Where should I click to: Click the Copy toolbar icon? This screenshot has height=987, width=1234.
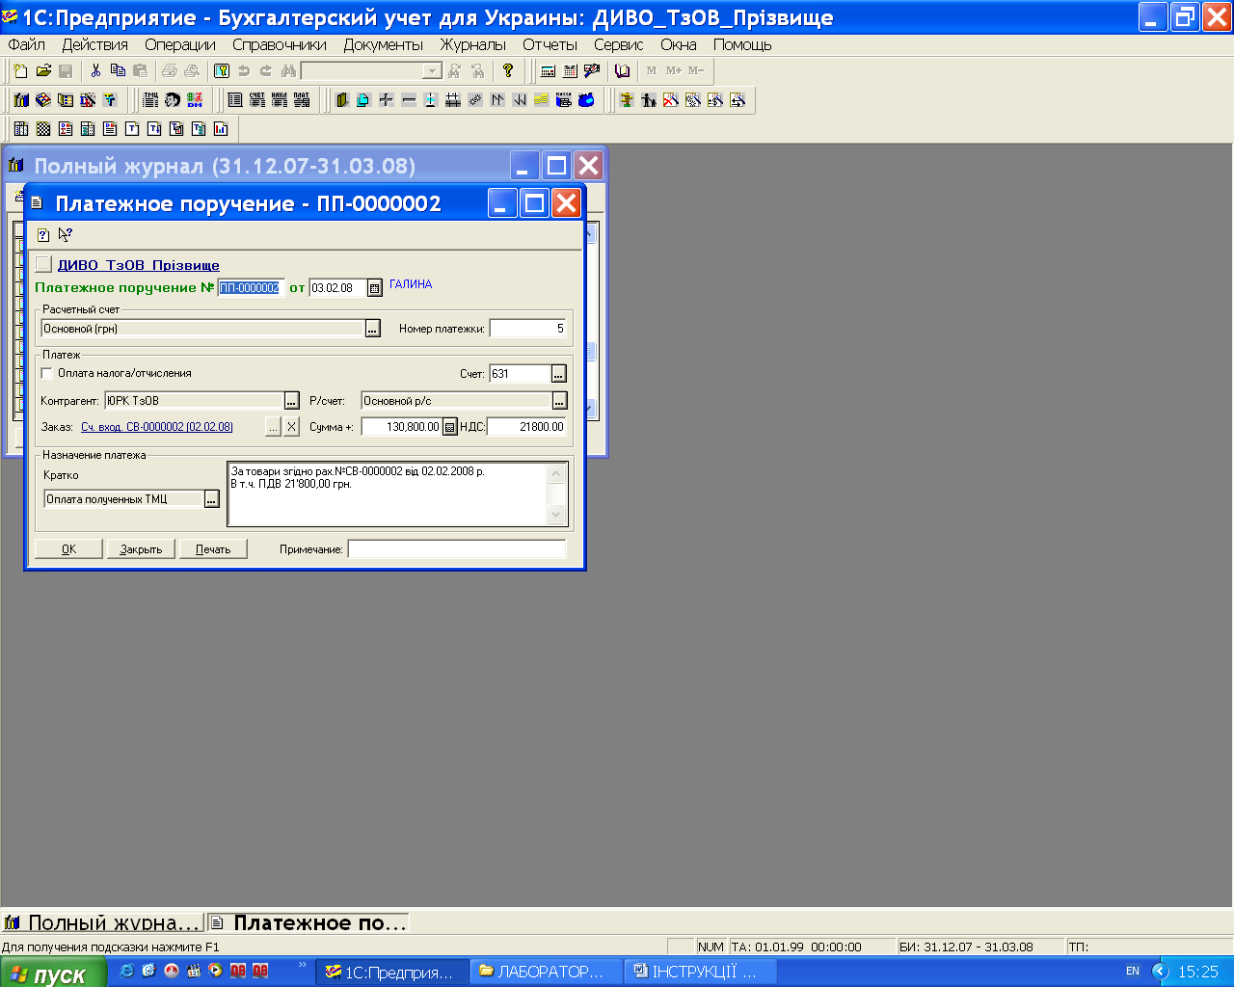118,70
